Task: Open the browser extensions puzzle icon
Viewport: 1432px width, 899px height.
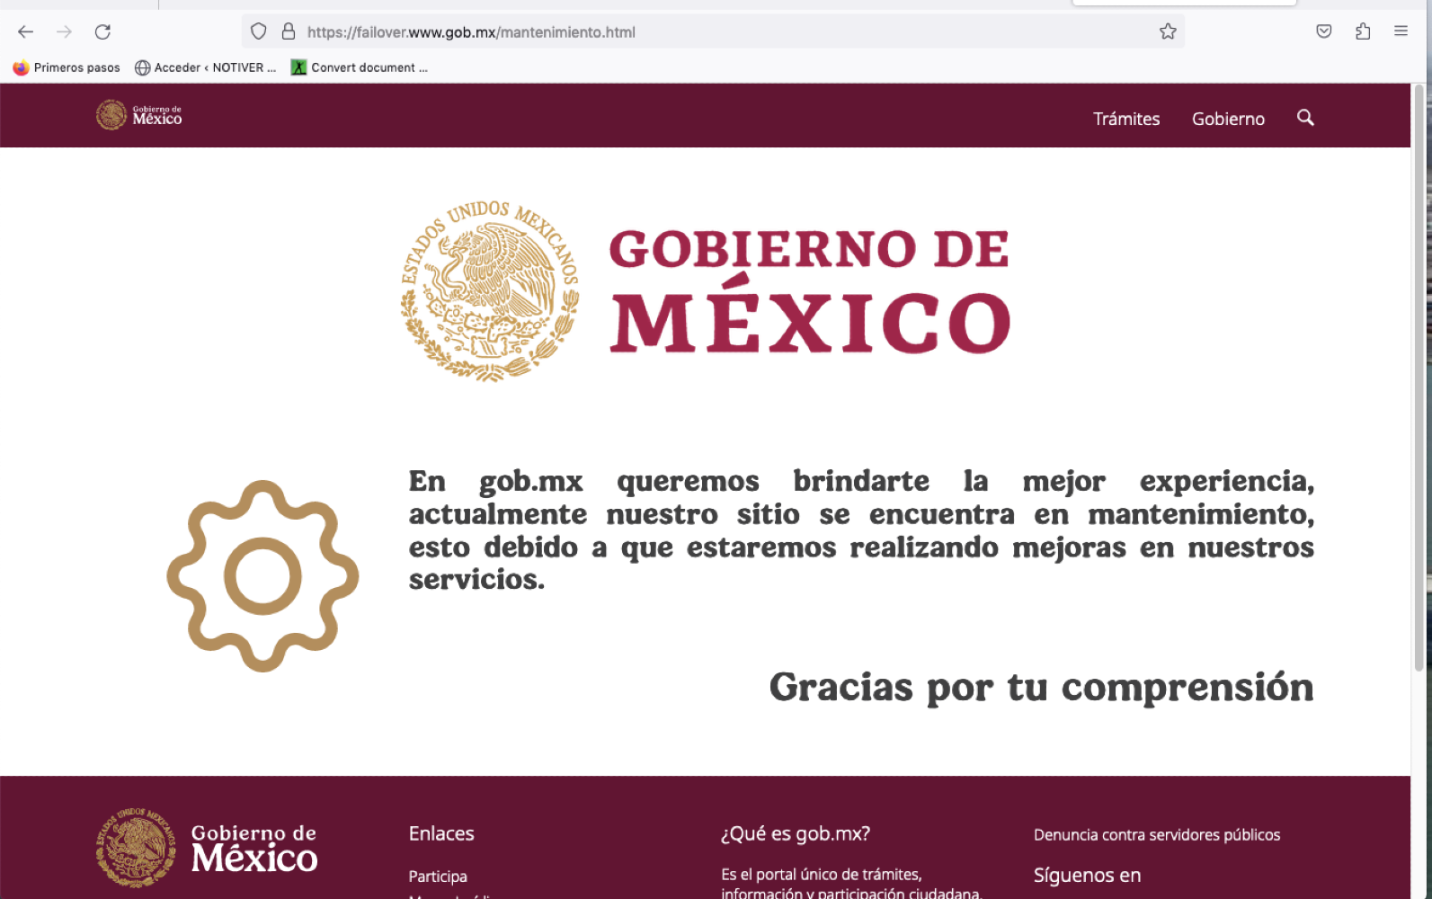Action: click(1363, 32)
